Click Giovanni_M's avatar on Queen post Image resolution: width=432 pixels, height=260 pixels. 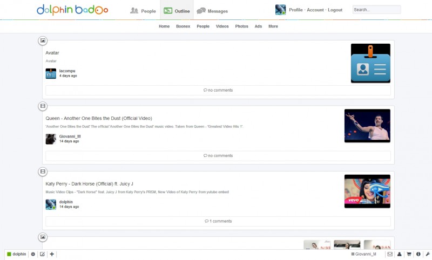(51, 139)
